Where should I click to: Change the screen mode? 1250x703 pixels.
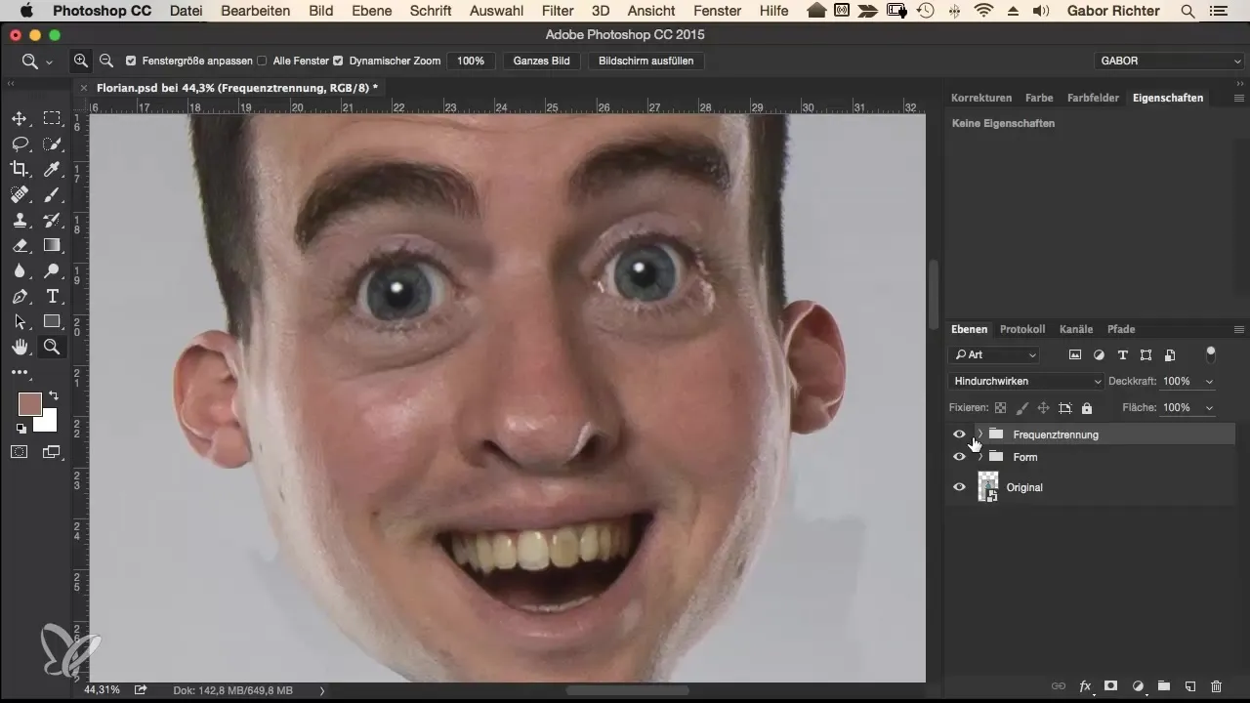tap(52, 452)
